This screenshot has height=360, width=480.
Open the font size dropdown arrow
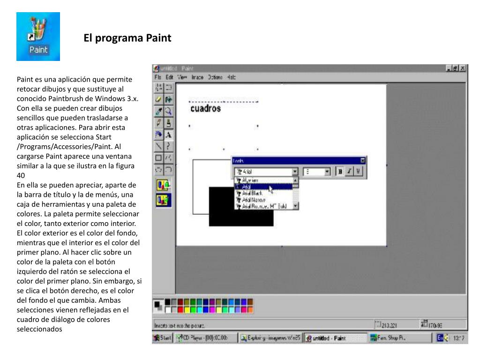[327, 172]
